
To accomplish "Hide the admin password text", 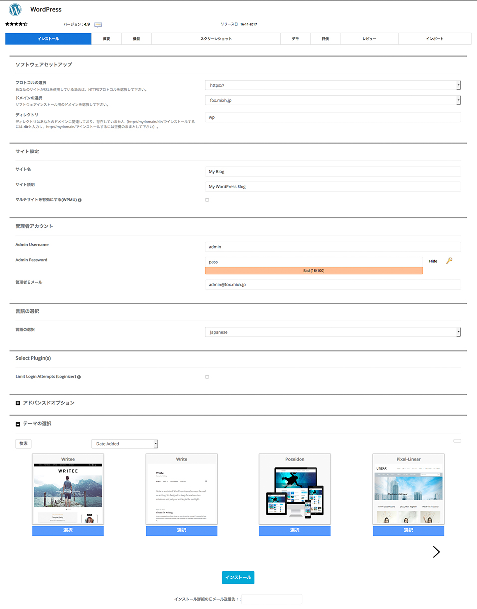I will (433, 261).
